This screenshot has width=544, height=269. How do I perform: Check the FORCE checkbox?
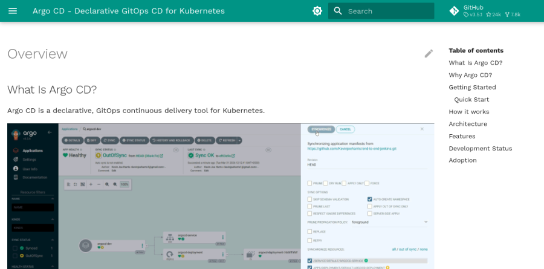point(367,183)
